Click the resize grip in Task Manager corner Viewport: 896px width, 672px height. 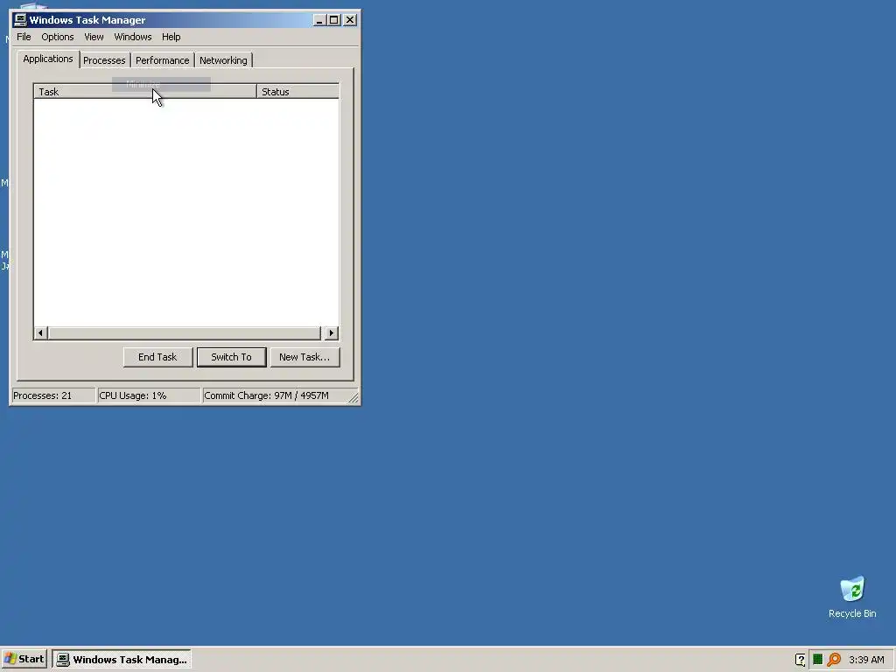[353, 398]
